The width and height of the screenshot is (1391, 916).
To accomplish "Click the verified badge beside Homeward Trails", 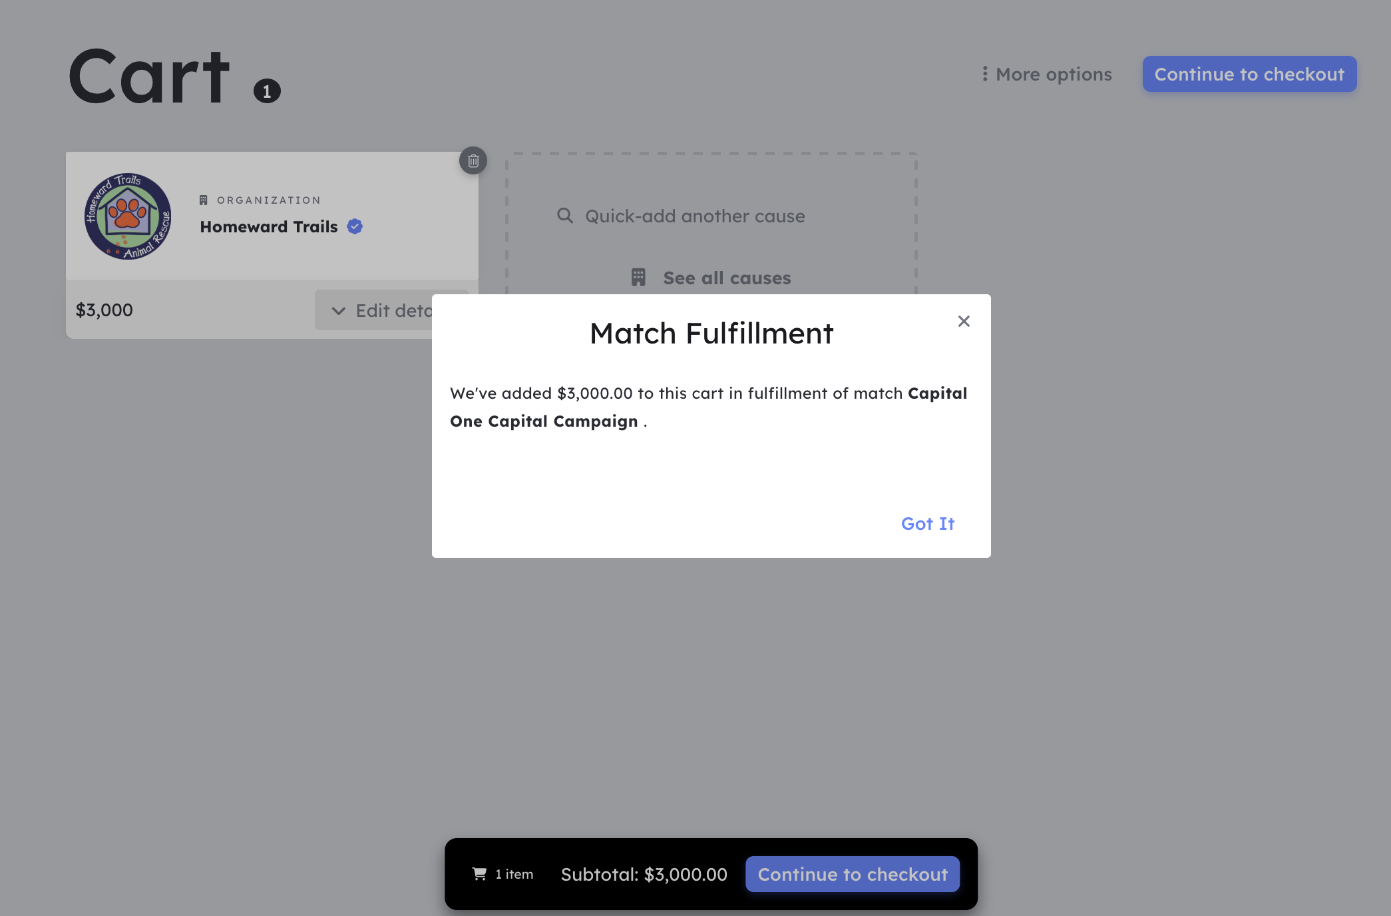I will pyautogui.click(x=355, y=227).
